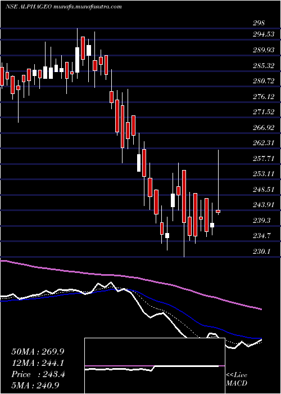Click the 5MA : 240.9 readout

[37, 386]
